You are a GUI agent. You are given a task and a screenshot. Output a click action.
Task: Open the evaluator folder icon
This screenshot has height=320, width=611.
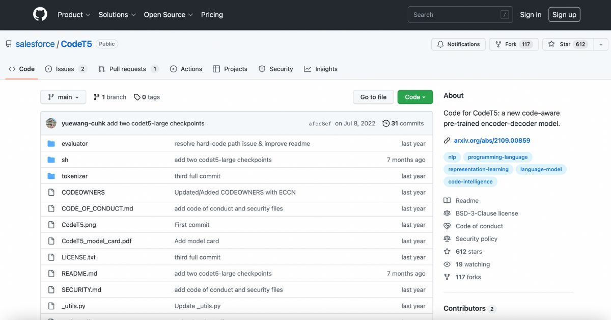(x=51, y=143)
